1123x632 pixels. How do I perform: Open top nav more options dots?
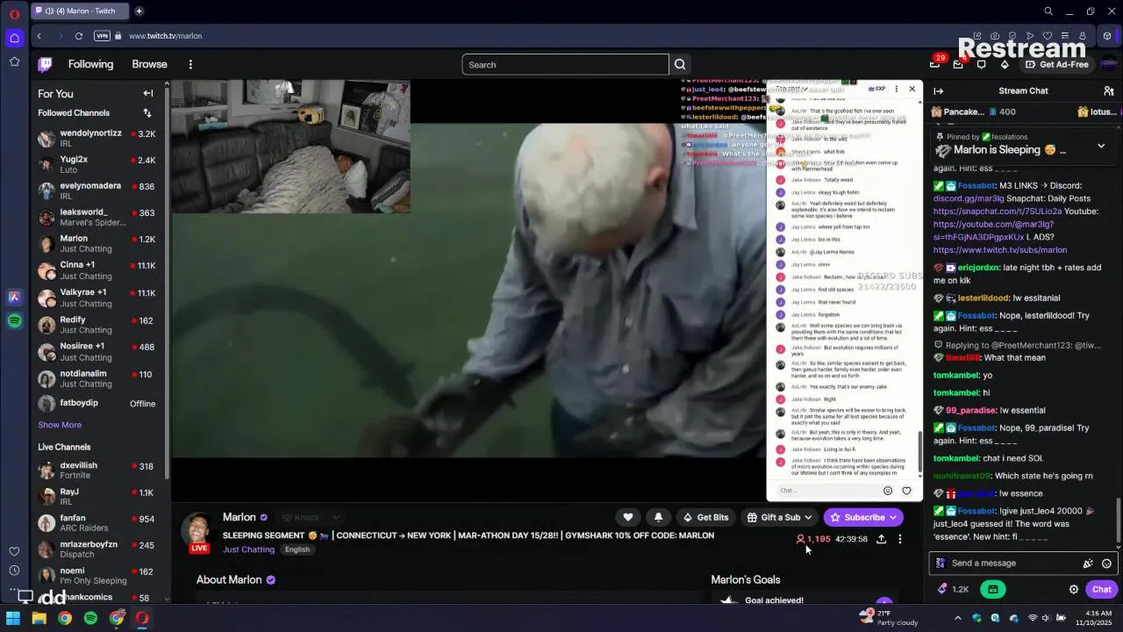[190, 64]
